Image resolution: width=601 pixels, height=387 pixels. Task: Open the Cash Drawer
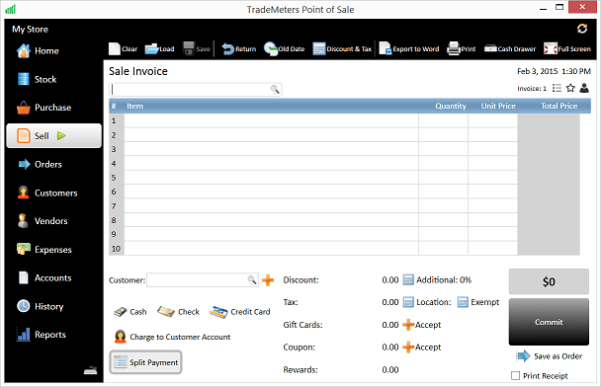pyautogui.click(x=510, y=49)
